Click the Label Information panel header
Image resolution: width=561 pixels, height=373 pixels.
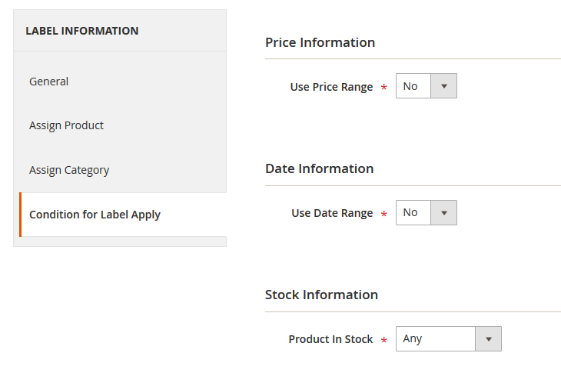pos(82,31)
